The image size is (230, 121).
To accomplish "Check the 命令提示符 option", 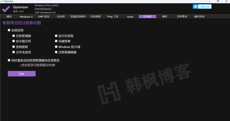I will click(x=14, y=41).
